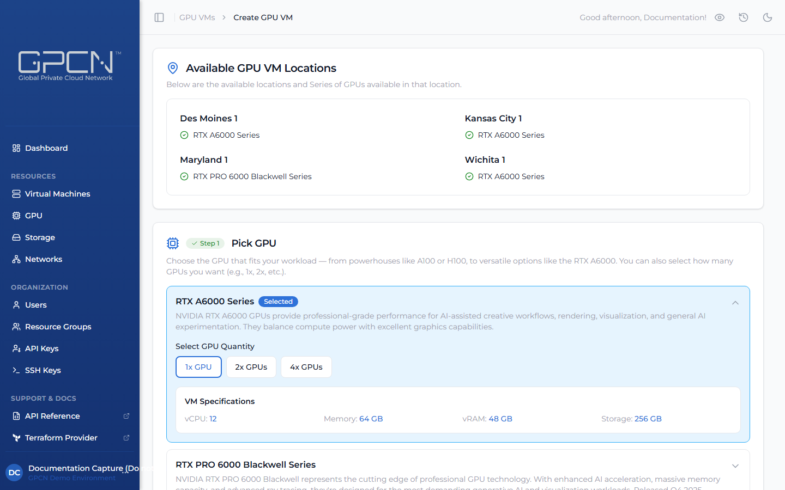The width and height of the screenshot is (785, 490).
Task: Click the Storage value 256 GB
Action: [x=648, y=419]
